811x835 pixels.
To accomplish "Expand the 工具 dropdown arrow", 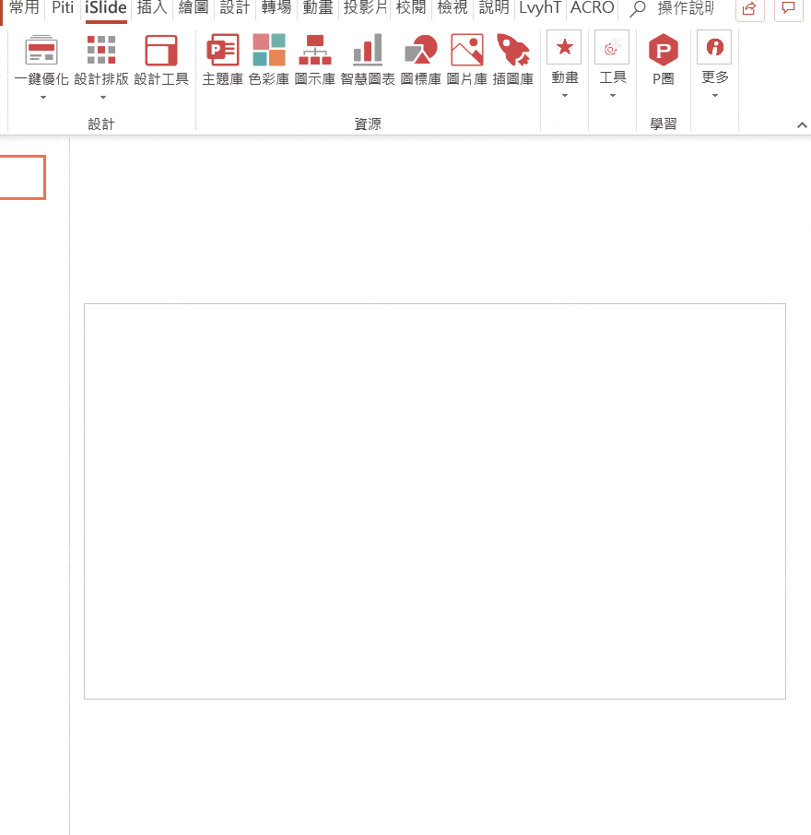I will pyautogui.click(x=613, y=96).
